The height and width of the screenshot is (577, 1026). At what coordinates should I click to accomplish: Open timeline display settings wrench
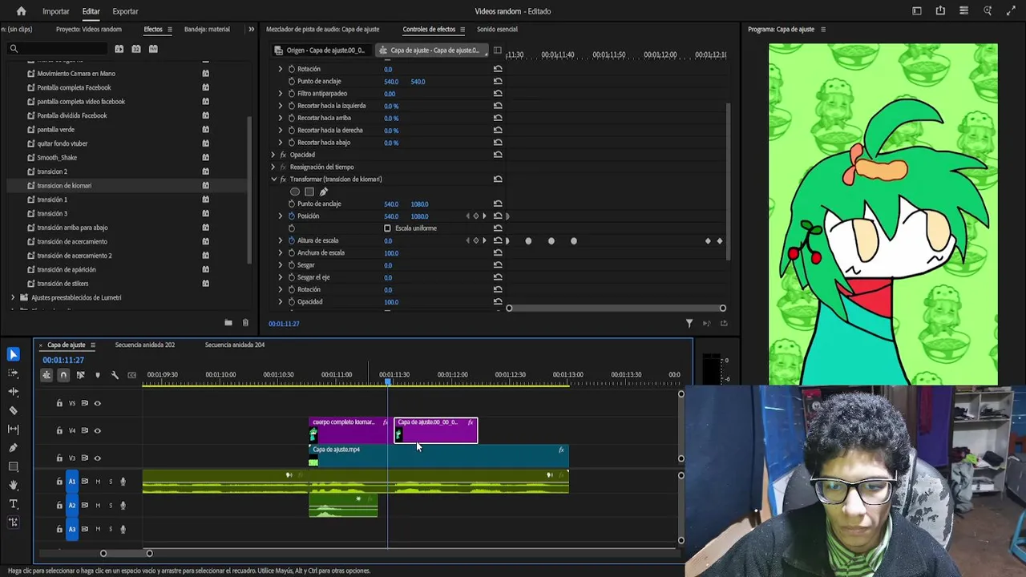[x=115, y=375]
